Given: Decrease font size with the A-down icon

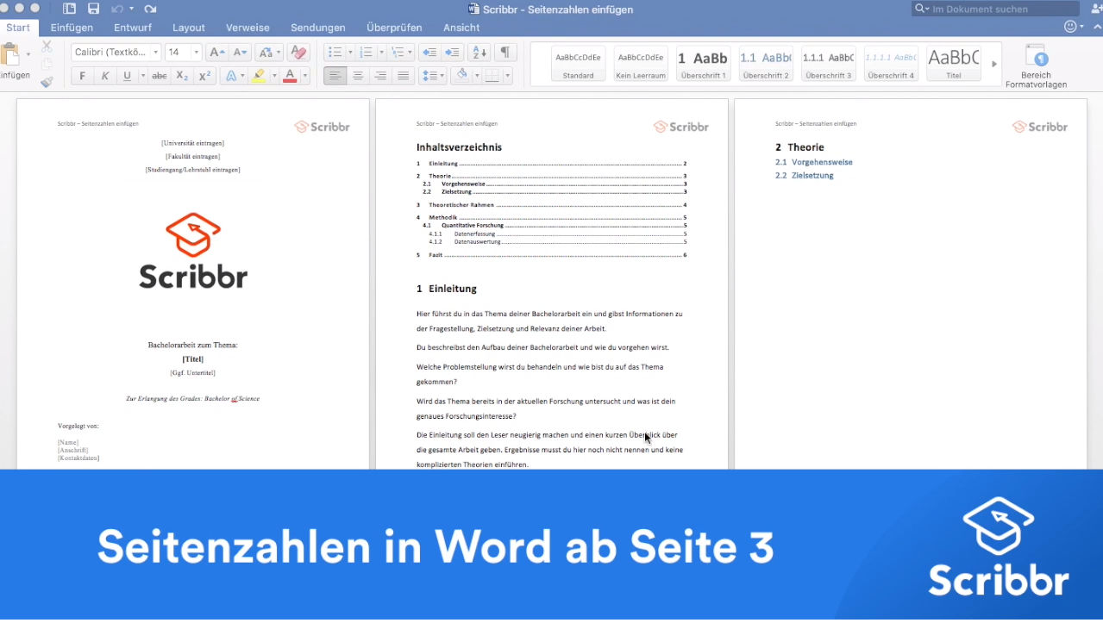Looking at the screenshot, I should tap(240, 53).
